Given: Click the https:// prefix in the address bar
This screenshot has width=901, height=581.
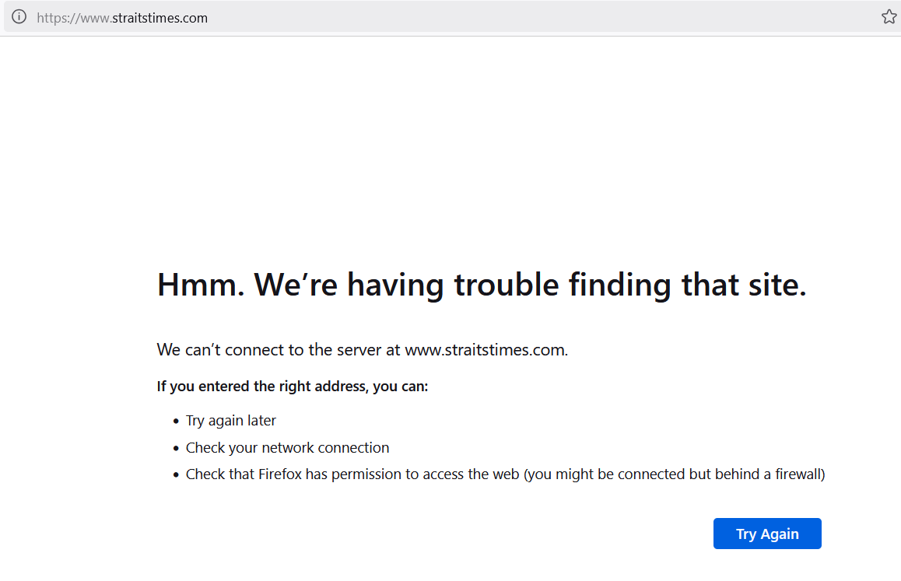Looking at the screenshot, I should tap(58, 18).
